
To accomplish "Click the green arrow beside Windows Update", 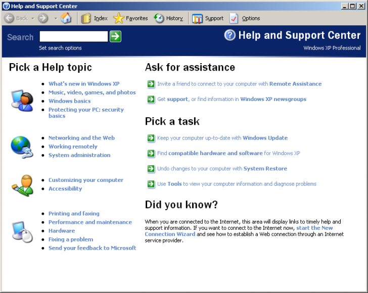I will pyautogui.click(x=151, y=138).
